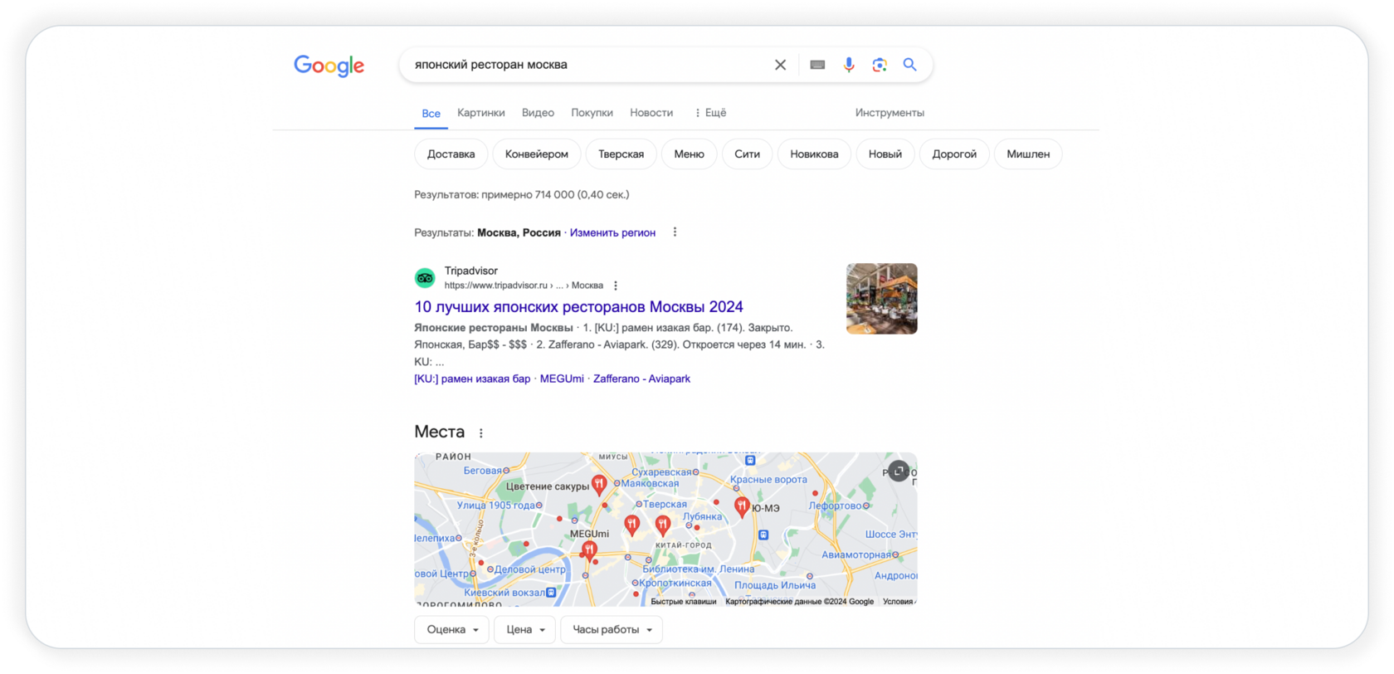The height and width of the screenshot is (674, 1394).
Task: Click the Tripadvisor owl favicon
Action: point(425,278)
